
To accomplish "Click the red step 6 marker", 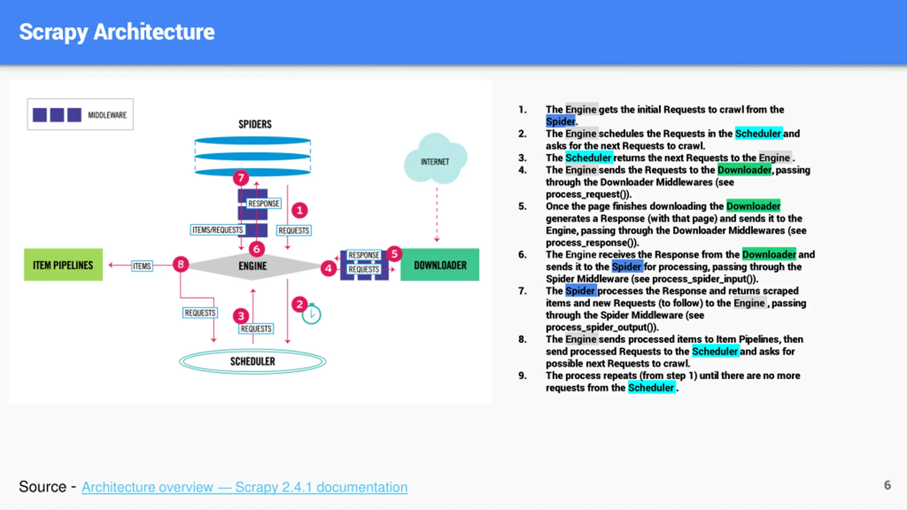I will (x=257, y=249).
